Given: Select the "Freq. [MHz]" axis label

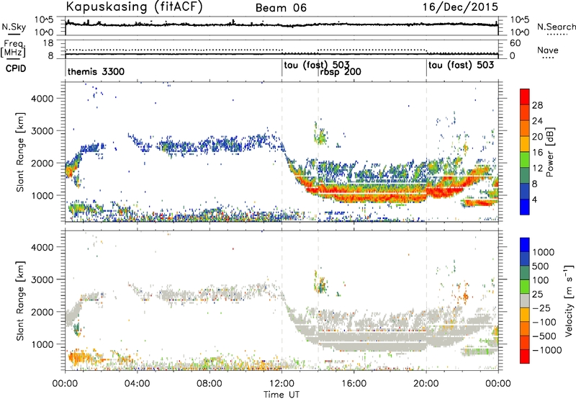Looking at the screenshot, I should point(13,48).
